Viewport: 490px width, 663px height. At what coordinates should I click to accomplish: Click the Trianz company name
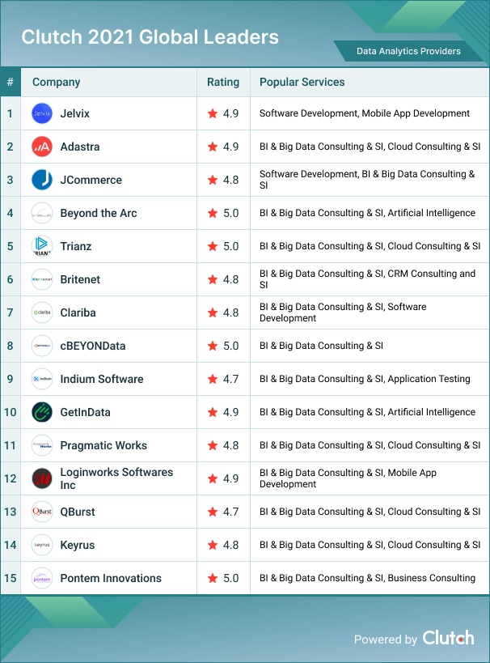(76, 246)
